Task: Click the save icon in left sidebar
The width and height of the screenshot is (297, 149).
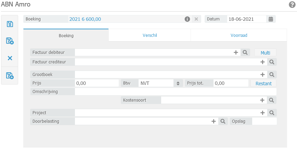Action: coord(10,24)
